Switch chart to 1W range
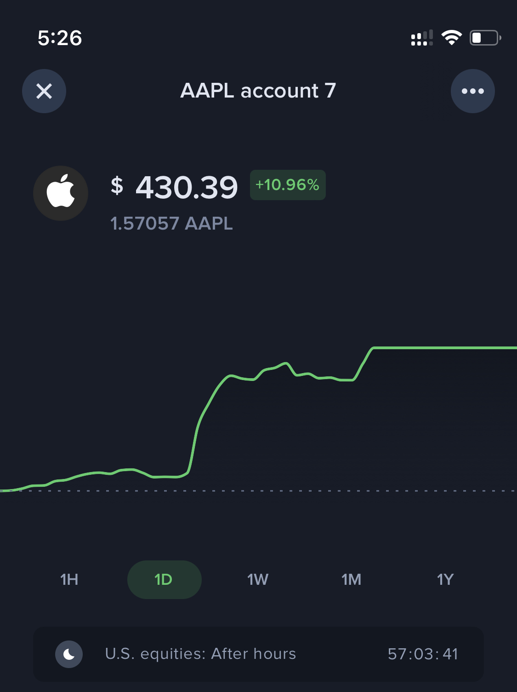This screenshot has height=692, width=517. (258, 579)
